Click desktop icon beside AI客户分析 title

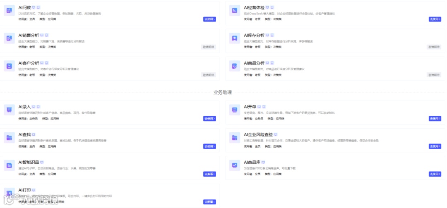click(42, 63)
